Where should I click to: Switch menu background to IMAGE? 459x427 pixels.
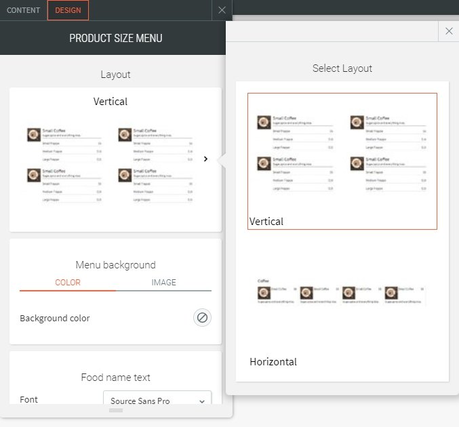tap(163, 283)
